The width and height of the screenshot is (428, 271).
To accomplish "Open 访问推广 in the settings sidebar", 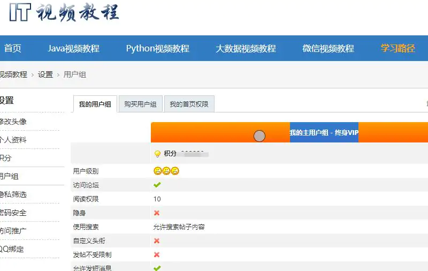I will point(13,231).
